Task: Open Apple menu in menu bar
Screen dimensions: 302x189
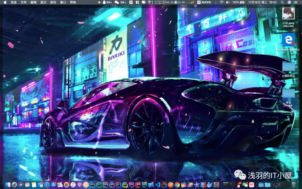Action: pos(5,2)
